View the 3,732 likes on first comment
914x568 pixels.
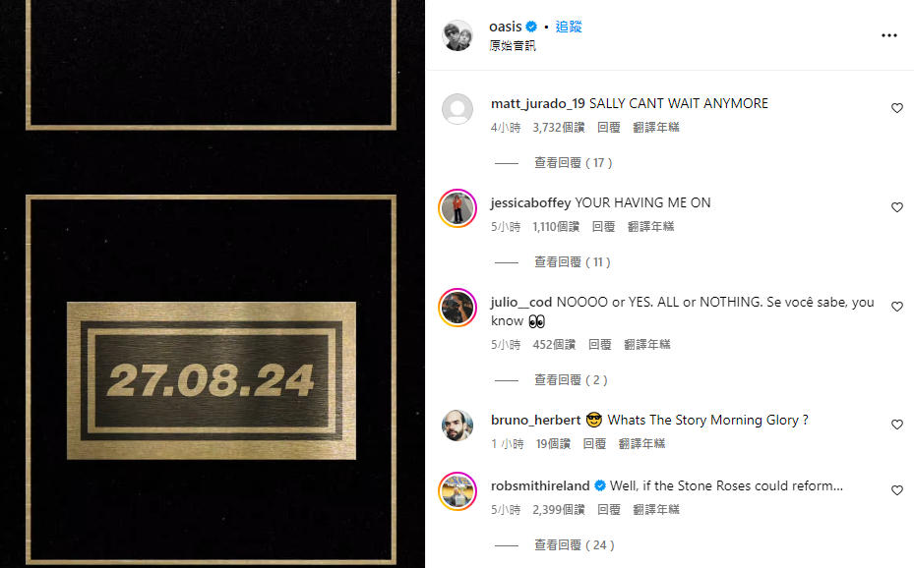tap(559, 128)
